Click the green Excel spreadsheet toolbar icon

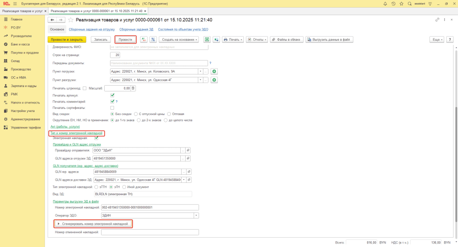tap(207, 39)
